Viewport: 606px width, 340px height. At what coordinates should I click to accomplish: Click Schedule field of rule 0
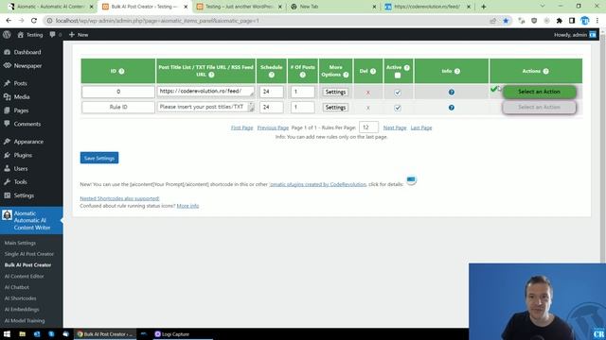tap(272, 92)
